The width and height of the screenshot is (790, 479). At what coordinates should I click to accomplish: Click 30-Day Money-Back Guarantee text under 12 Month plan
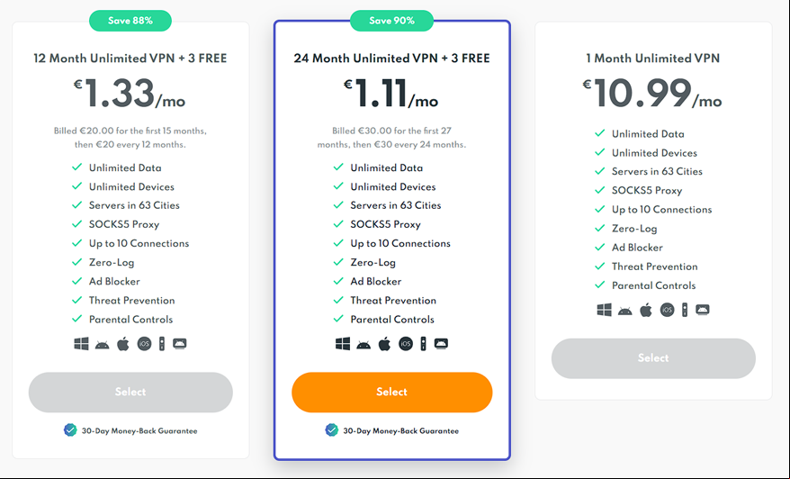point(139,431)
